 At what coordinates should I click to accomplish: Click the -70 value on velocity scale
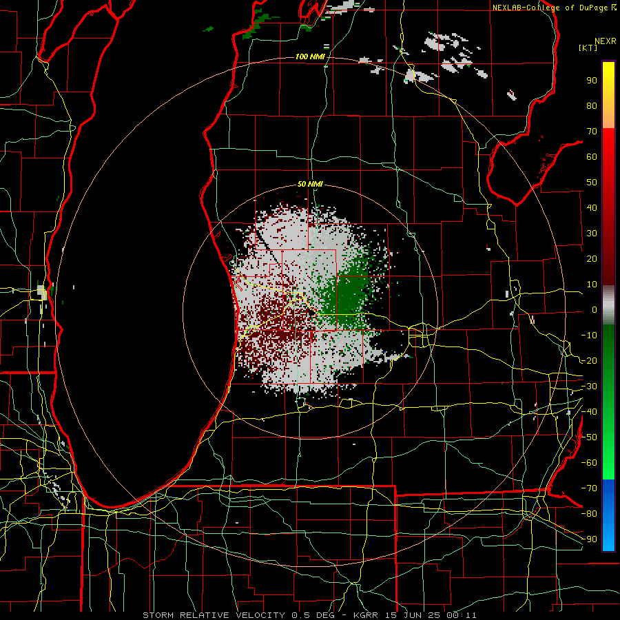point(589,488)
